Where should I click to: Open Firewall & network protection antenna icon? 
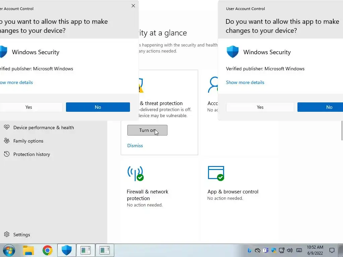tap(135, 174)
